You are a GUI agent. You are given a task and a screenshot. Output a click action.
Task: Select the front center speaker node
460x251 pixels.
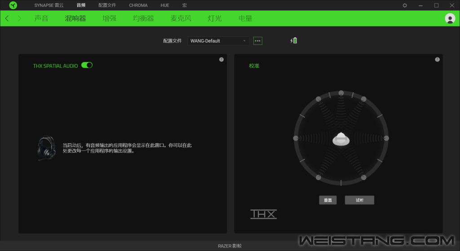(x=341, y=93)
